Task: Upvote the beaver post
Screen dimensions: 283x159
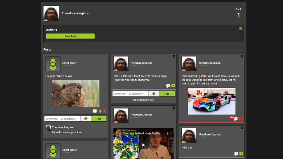Action: coord(100,111)
